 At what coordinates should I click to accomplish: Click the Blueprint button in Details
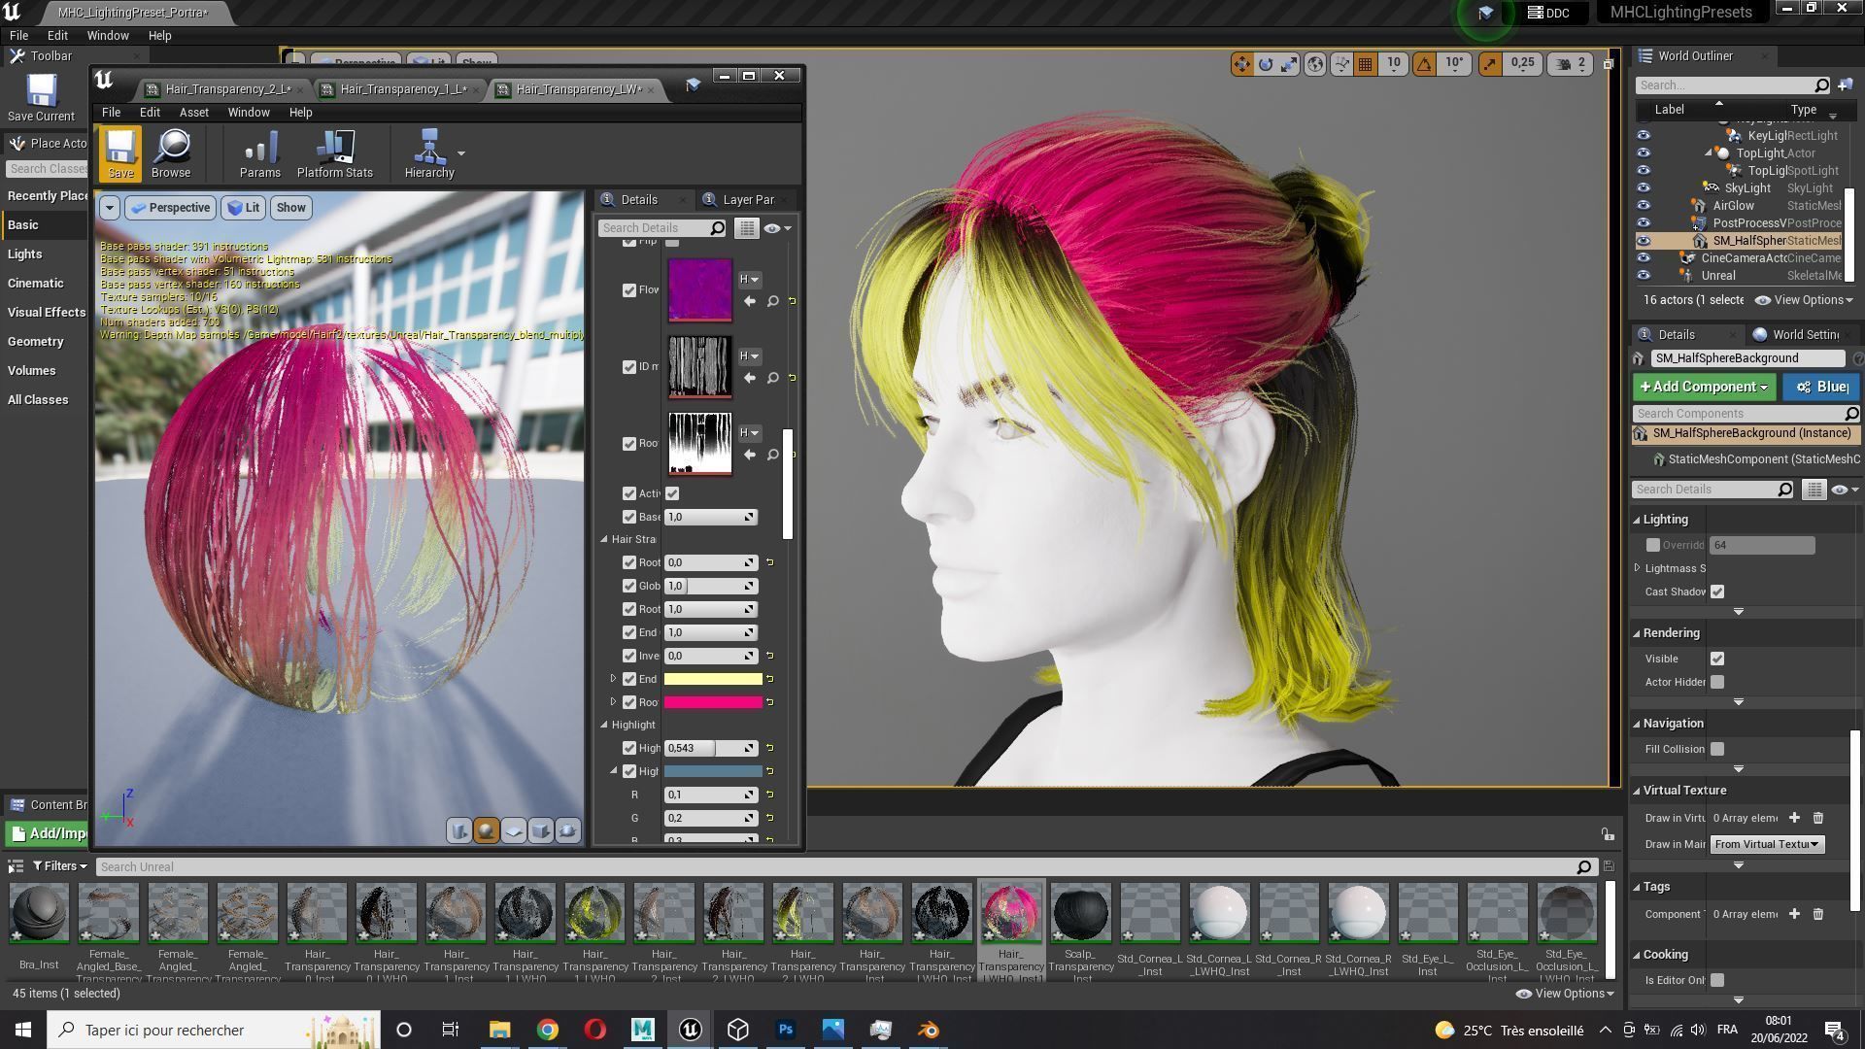coord(1821,388)
